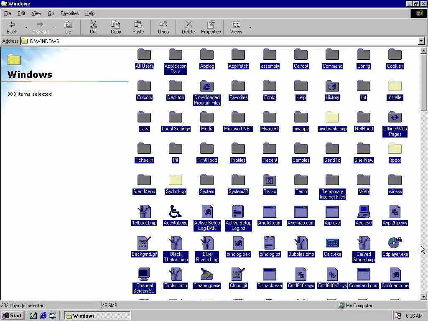This screenshot has width=428, height=321.
Task: Select the Command.com file
Action: coord(364,278)
